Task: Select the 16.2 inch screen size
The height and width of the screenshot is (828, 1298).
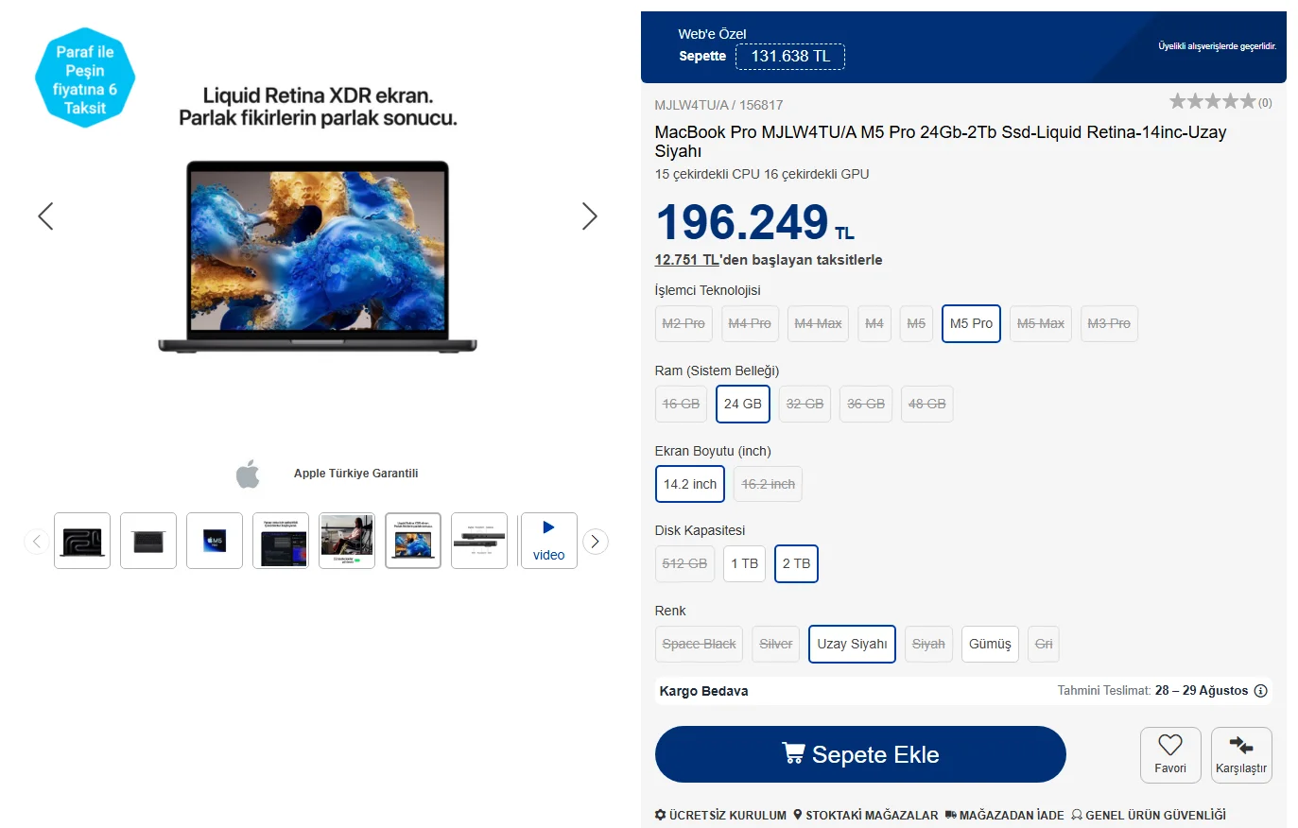Action: pyautogui.click(x=769, y=484)
